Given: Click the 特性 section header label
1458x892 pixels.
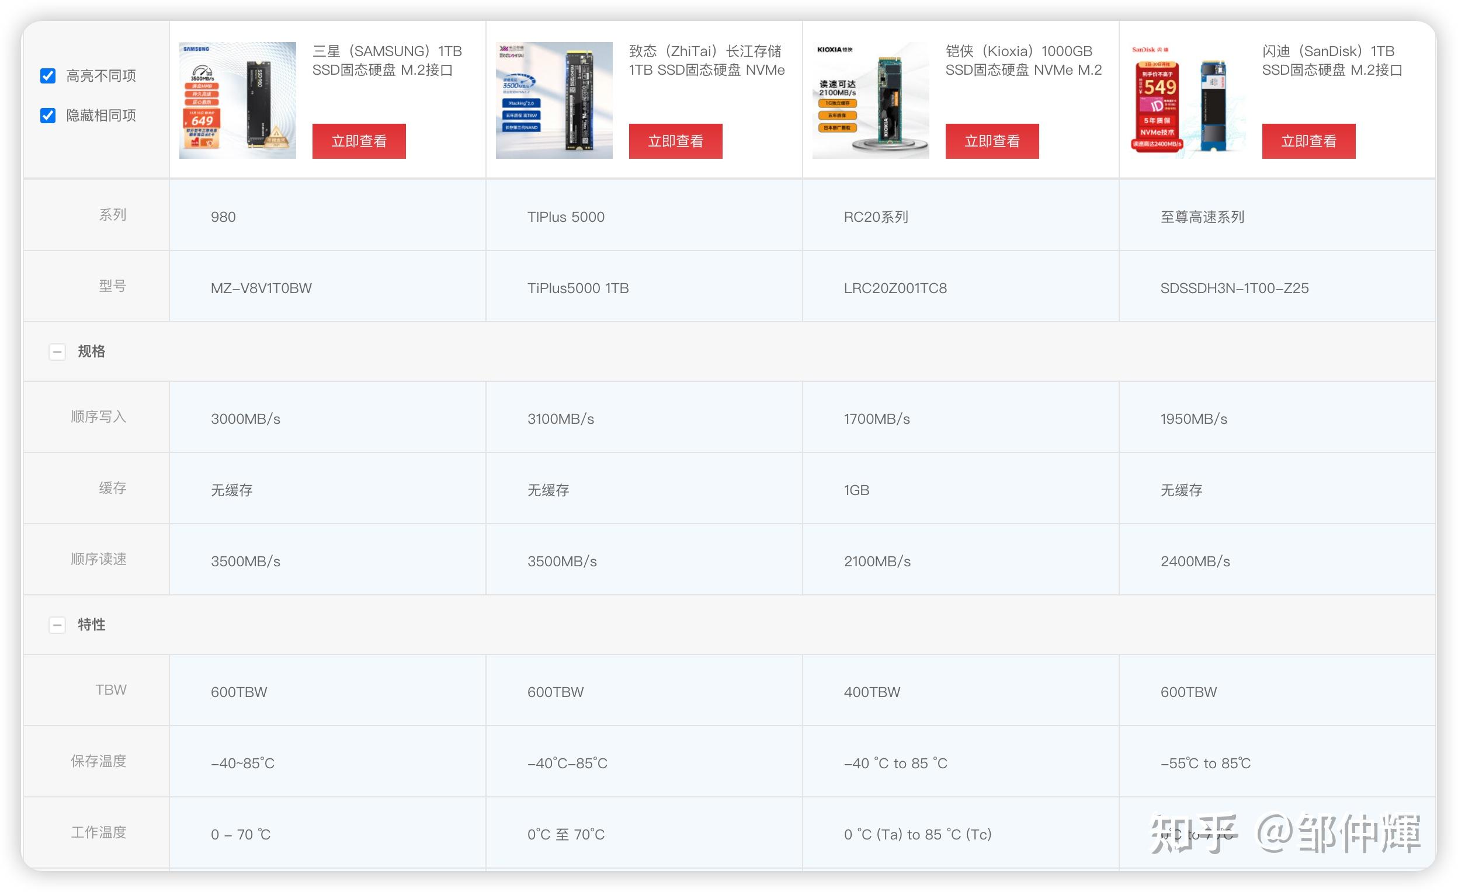Looking at the screenshot, I should pyautogui.click(x=92, y=625).
